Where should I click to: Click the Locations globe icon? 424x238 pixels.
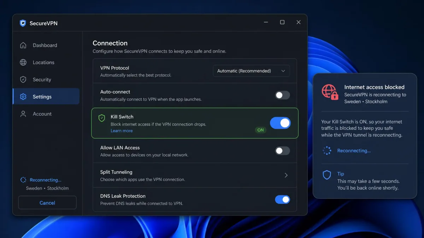click(x=23, y=62)
